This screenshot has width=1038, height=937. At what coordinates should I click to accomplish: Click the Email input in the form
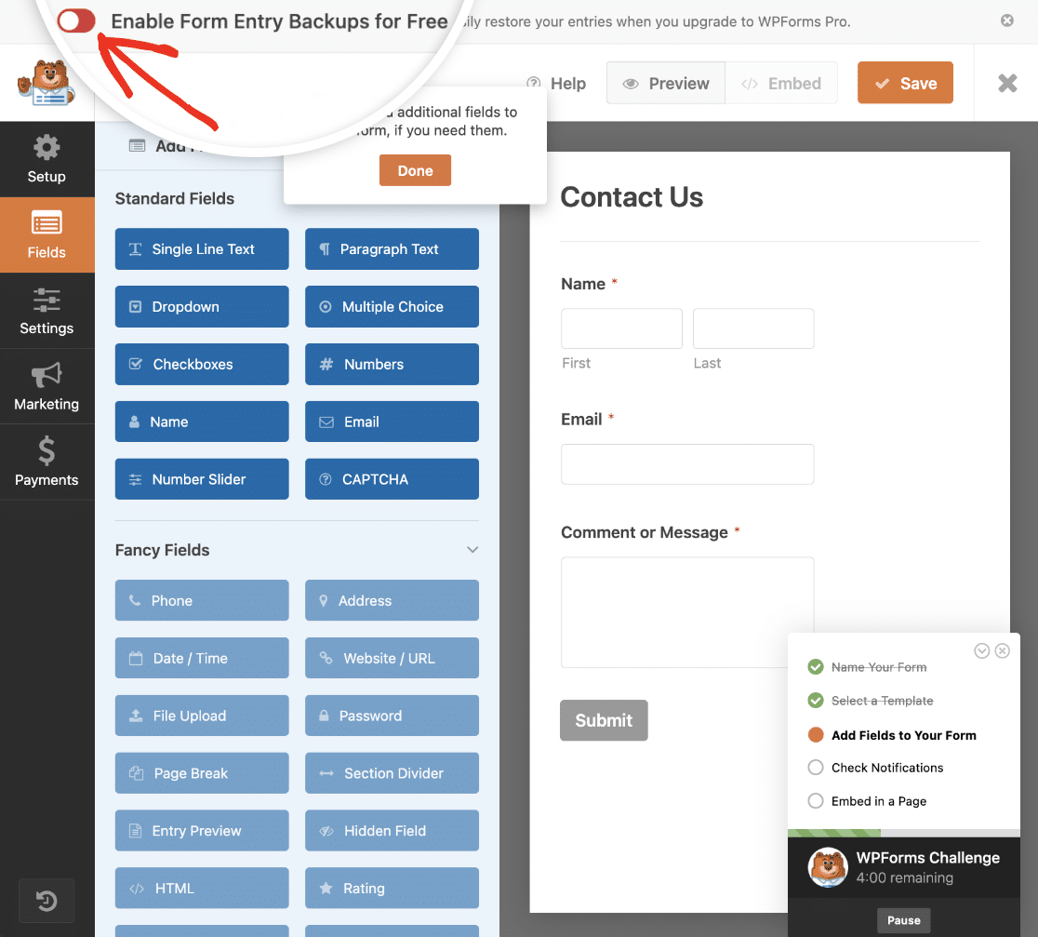687,464
